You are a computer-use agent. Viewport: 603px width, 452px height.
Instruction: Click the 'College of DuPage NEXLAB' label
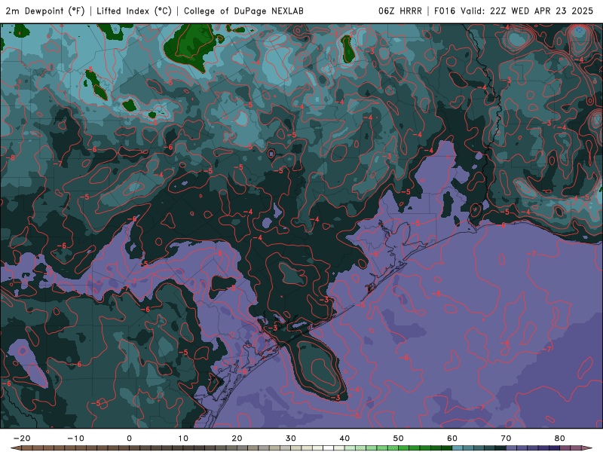click(243, 11)
